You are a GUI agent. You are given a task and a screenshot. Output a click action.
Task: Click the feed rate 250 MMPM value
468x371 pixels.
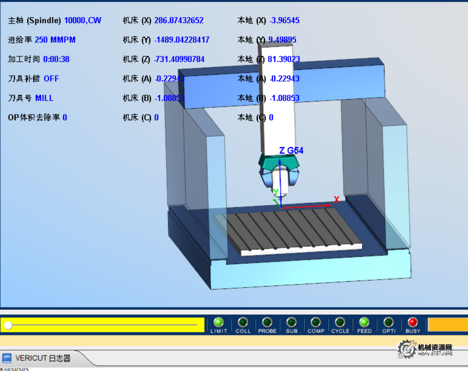click(x=55, y=40)
